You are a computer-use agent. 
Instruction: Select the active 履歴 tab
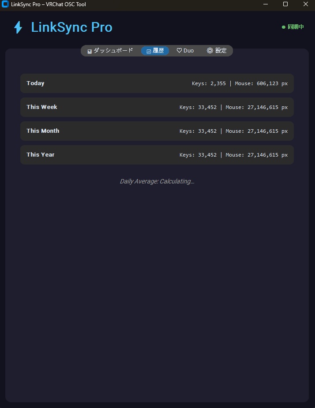point(155,50)
